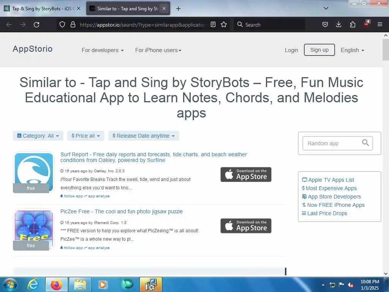The width and height of the screenshot is (389, 292).
Task: Click the address bar URL field
Action: [x=143, y=25]
